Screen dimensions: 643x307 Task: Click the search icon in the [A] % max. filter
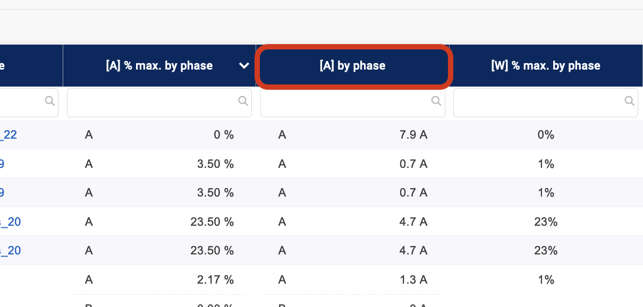pos(243,101)
